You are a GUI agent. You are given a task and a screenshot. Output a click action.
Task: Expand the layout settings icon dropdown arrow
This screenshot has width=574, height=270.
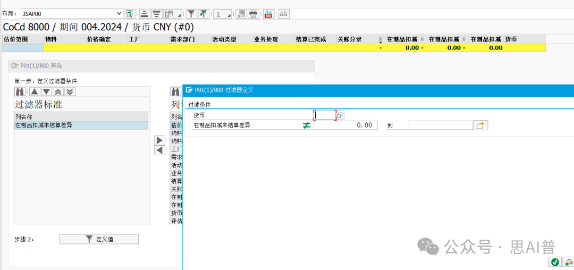(x=179, y=15)
